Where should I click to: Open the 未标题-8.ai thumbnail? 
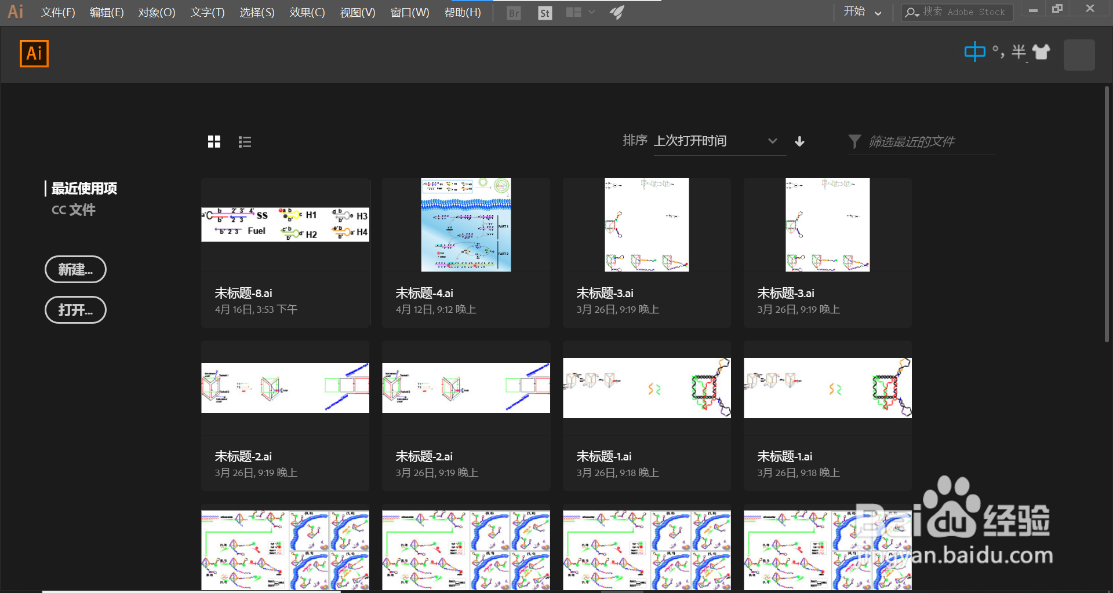[x=285, y=225]
